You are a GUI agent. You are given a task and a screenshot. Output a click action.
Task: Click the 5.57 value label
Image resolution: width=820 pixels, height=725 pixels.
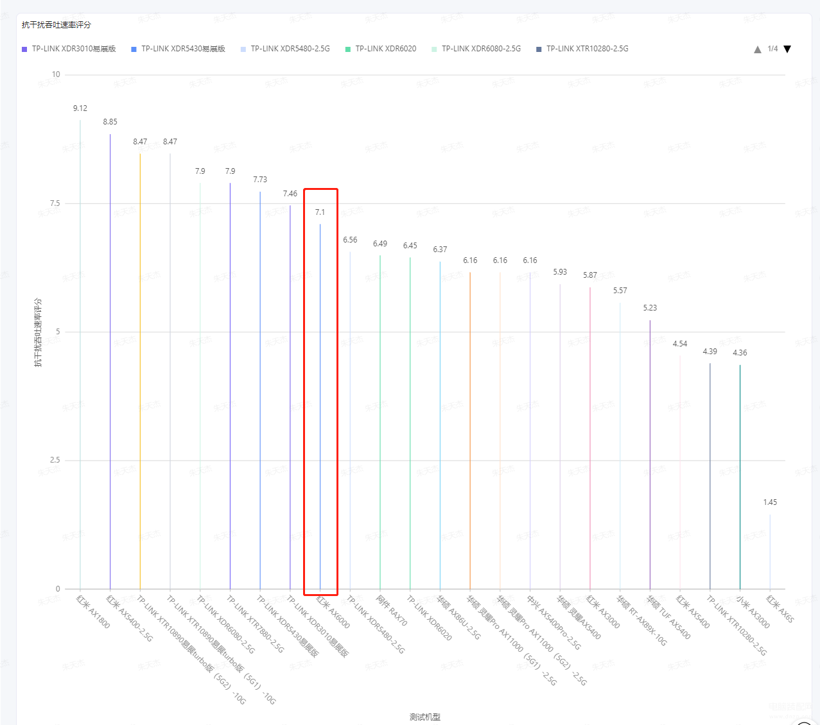620,291
